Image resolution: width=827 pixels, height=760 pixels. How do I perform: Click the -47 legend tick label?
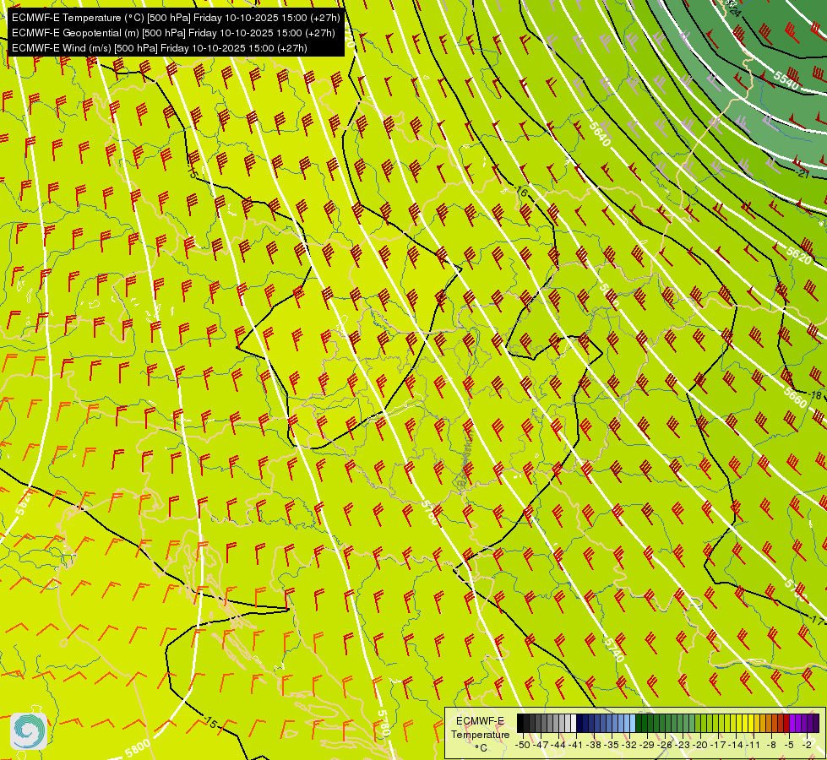coord(541,745)
